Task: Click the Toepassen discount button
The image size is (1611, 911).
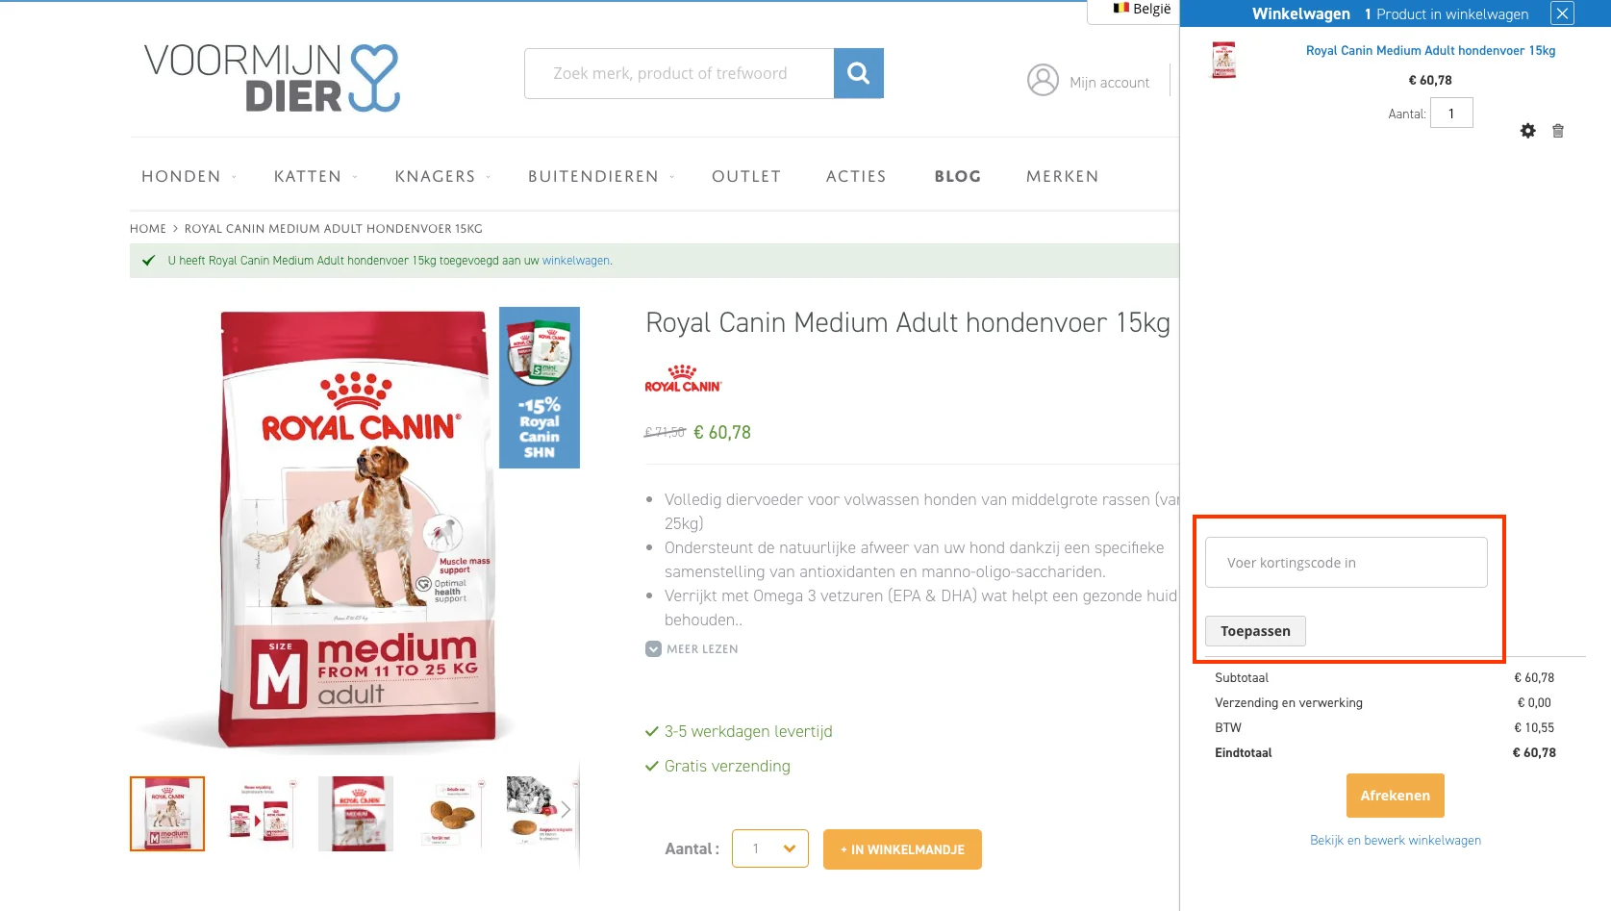Action: tap(1255, 631)
